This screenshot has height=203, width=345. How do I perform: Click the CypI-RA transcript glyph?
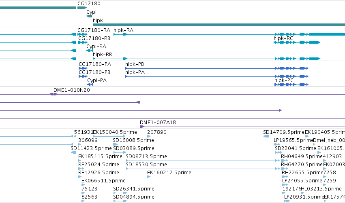[x=90, y=51]
